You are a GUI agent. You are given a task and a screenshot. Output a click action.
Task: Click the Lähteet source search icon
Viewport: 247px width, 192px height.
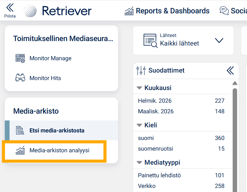pos(150,40)
